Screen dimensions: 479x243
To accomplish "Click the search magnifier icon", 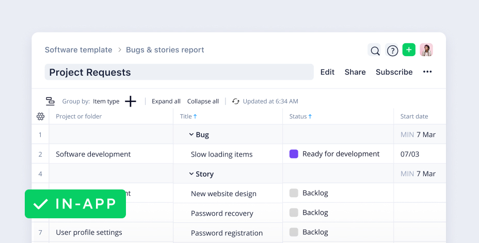I will click(x=375, y=50).
